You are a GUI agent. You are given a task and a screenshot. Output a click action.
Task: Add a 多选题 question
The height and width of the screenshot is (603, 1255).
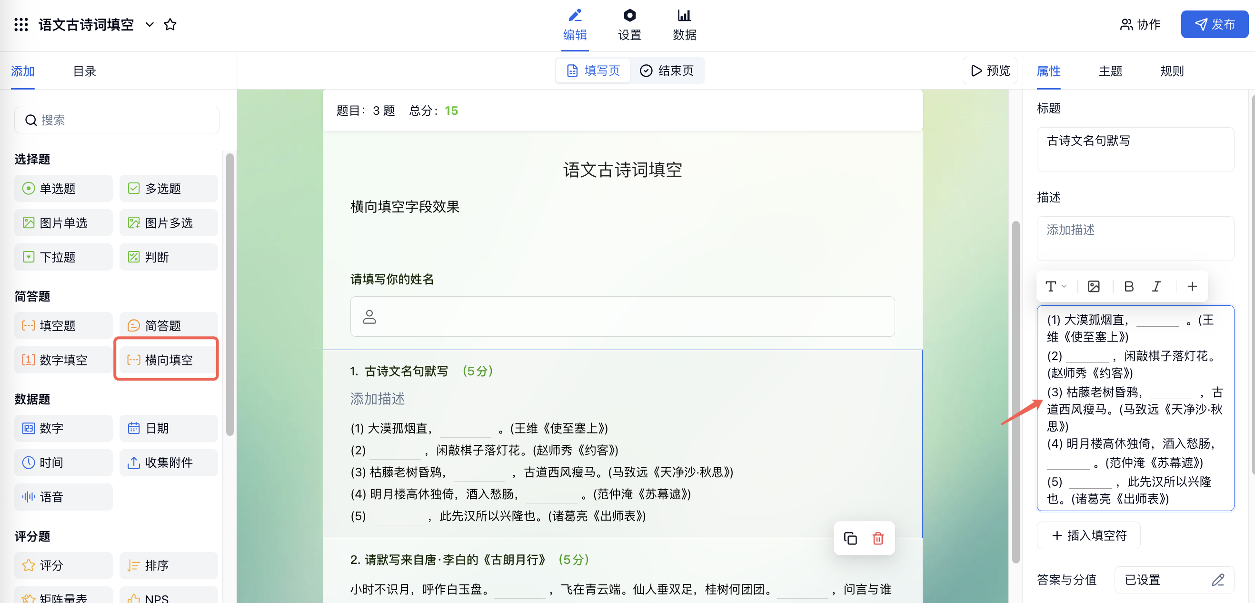[169, 188]
